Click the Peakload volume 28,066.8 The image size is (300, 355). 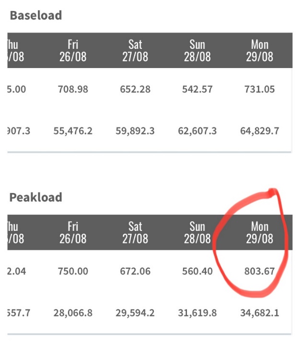click(x=73, y=313)
